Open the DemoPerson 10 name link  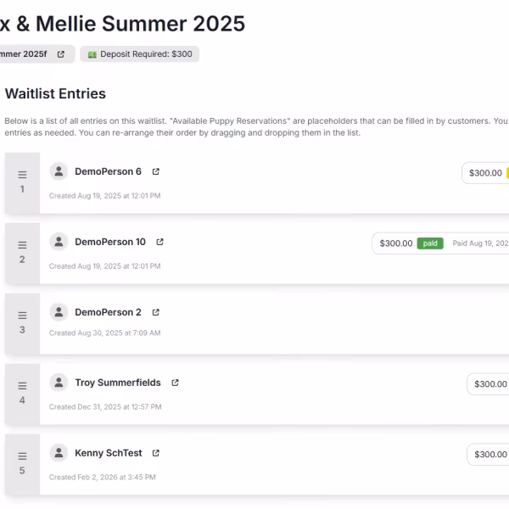click(x=110, y=242)
